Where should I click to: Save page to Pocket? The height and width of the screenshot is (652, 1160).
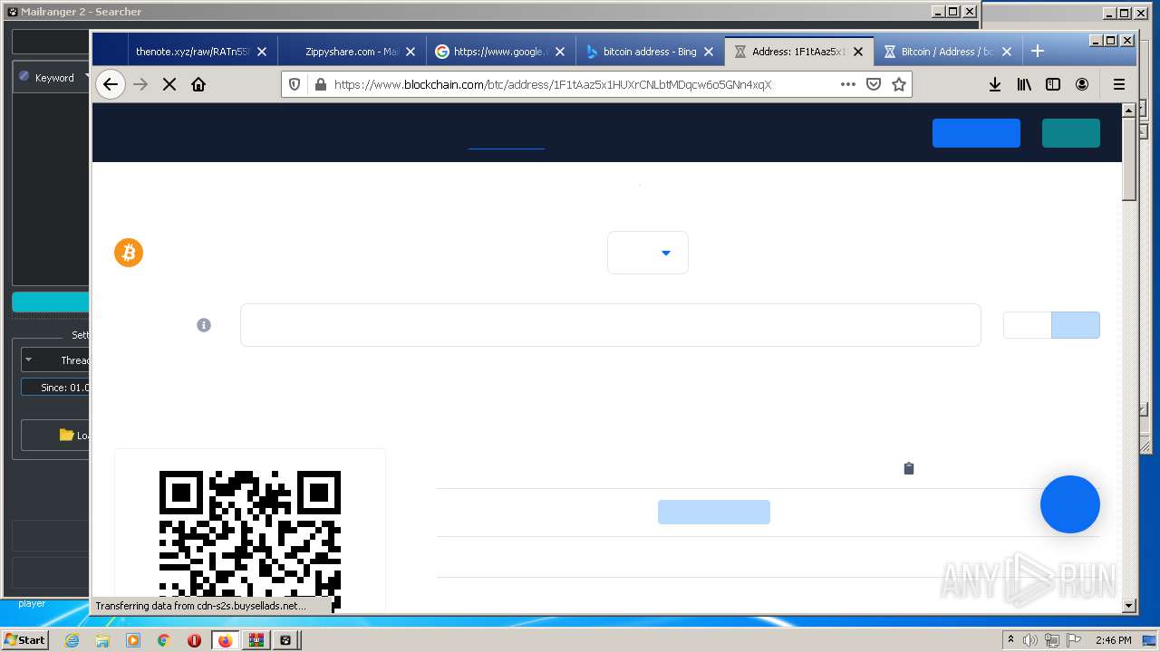click(x=874, y=84)
